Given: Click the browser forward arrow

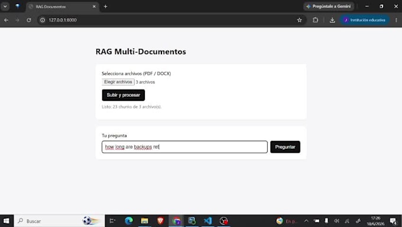Looking at the screenshot, I should click(x=17, y=20).
